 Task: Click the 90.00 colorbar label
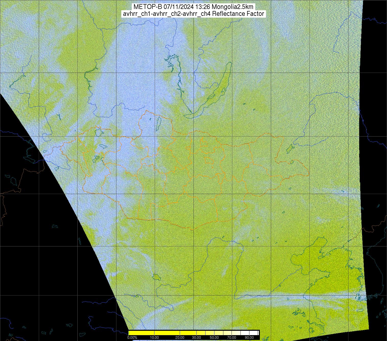pos(249,337)
